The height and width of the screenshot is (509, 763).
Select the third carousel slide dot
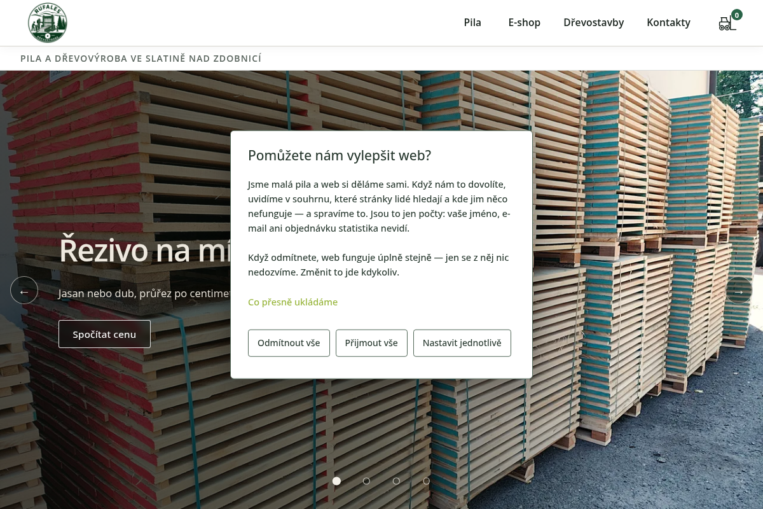(396, 481)
